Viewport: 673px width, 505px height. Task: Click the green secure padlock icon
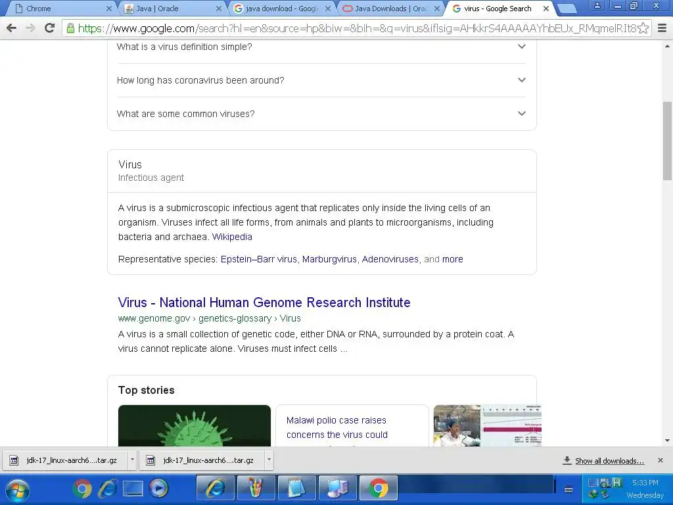pos(70,28)
